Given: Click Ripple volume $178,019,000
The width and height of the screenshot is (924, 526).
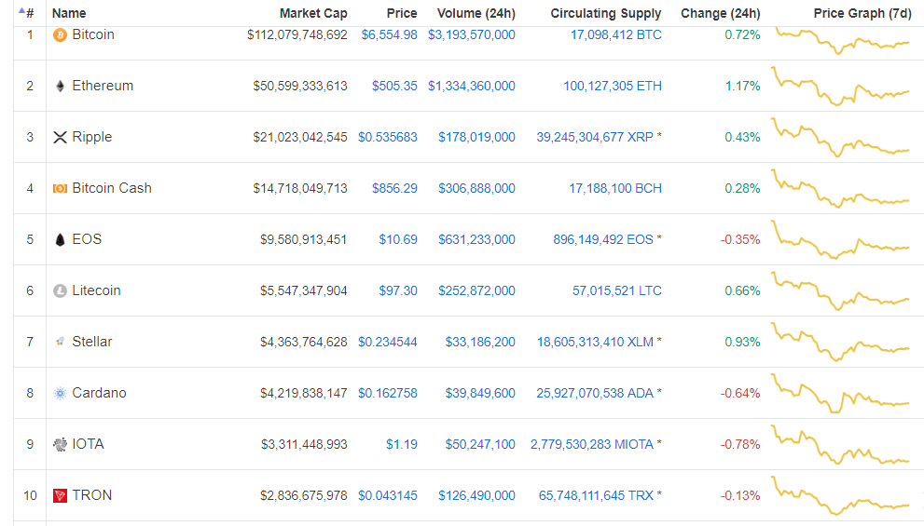Looking at the screenshot, I should (x=476, y=138).
